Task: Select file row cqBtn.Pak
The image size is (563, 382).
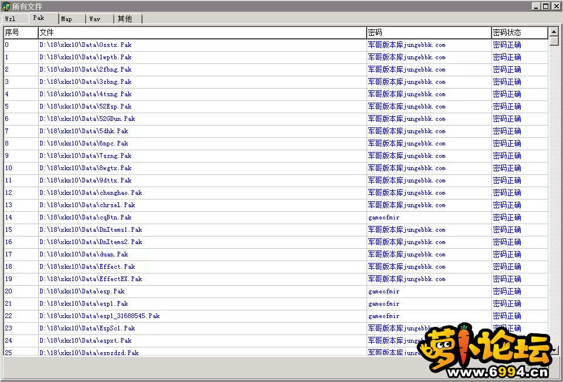Action: pos(276,218)
